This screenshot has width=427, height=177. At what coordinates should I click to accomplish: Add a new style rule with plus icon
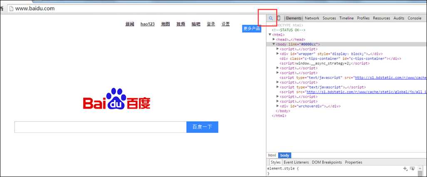(405, 169)
